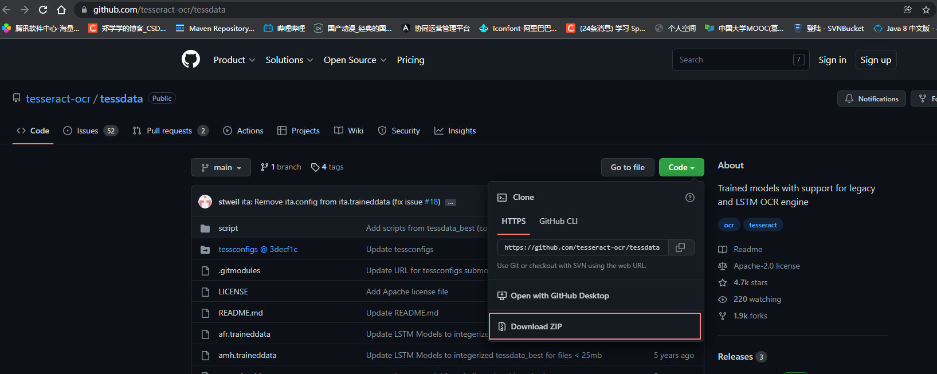Image resolution: width=937 pixels, height=374 pixels.
Task: Click the 1.9k forks link
Action: click(x=743, y=316)
